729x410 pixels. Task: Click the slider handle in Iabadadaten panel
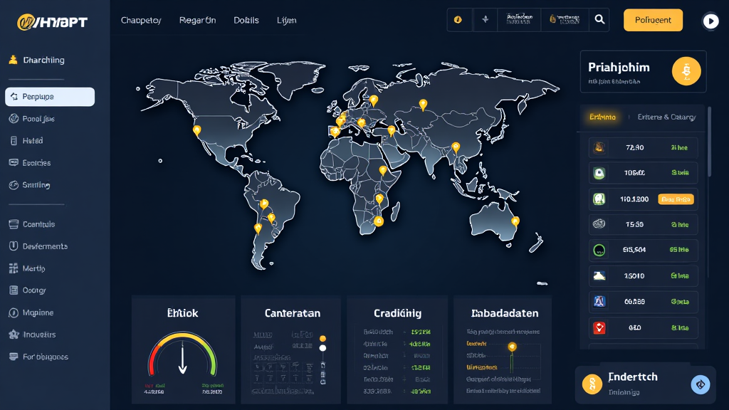pos(511,347)
